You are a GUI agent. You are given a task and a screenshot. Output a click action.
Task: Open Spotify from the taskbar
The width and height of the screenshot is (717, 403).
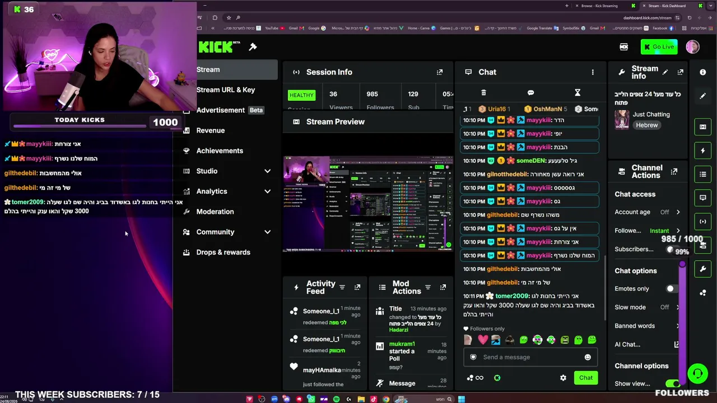(336, 399)
